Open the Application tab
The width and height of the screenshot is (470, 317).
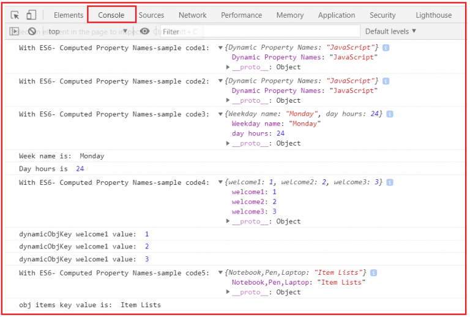point(337,15)
